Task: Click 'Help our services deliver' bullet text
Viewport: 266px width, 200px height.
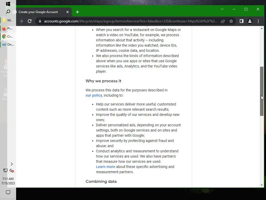Action: 136,107
